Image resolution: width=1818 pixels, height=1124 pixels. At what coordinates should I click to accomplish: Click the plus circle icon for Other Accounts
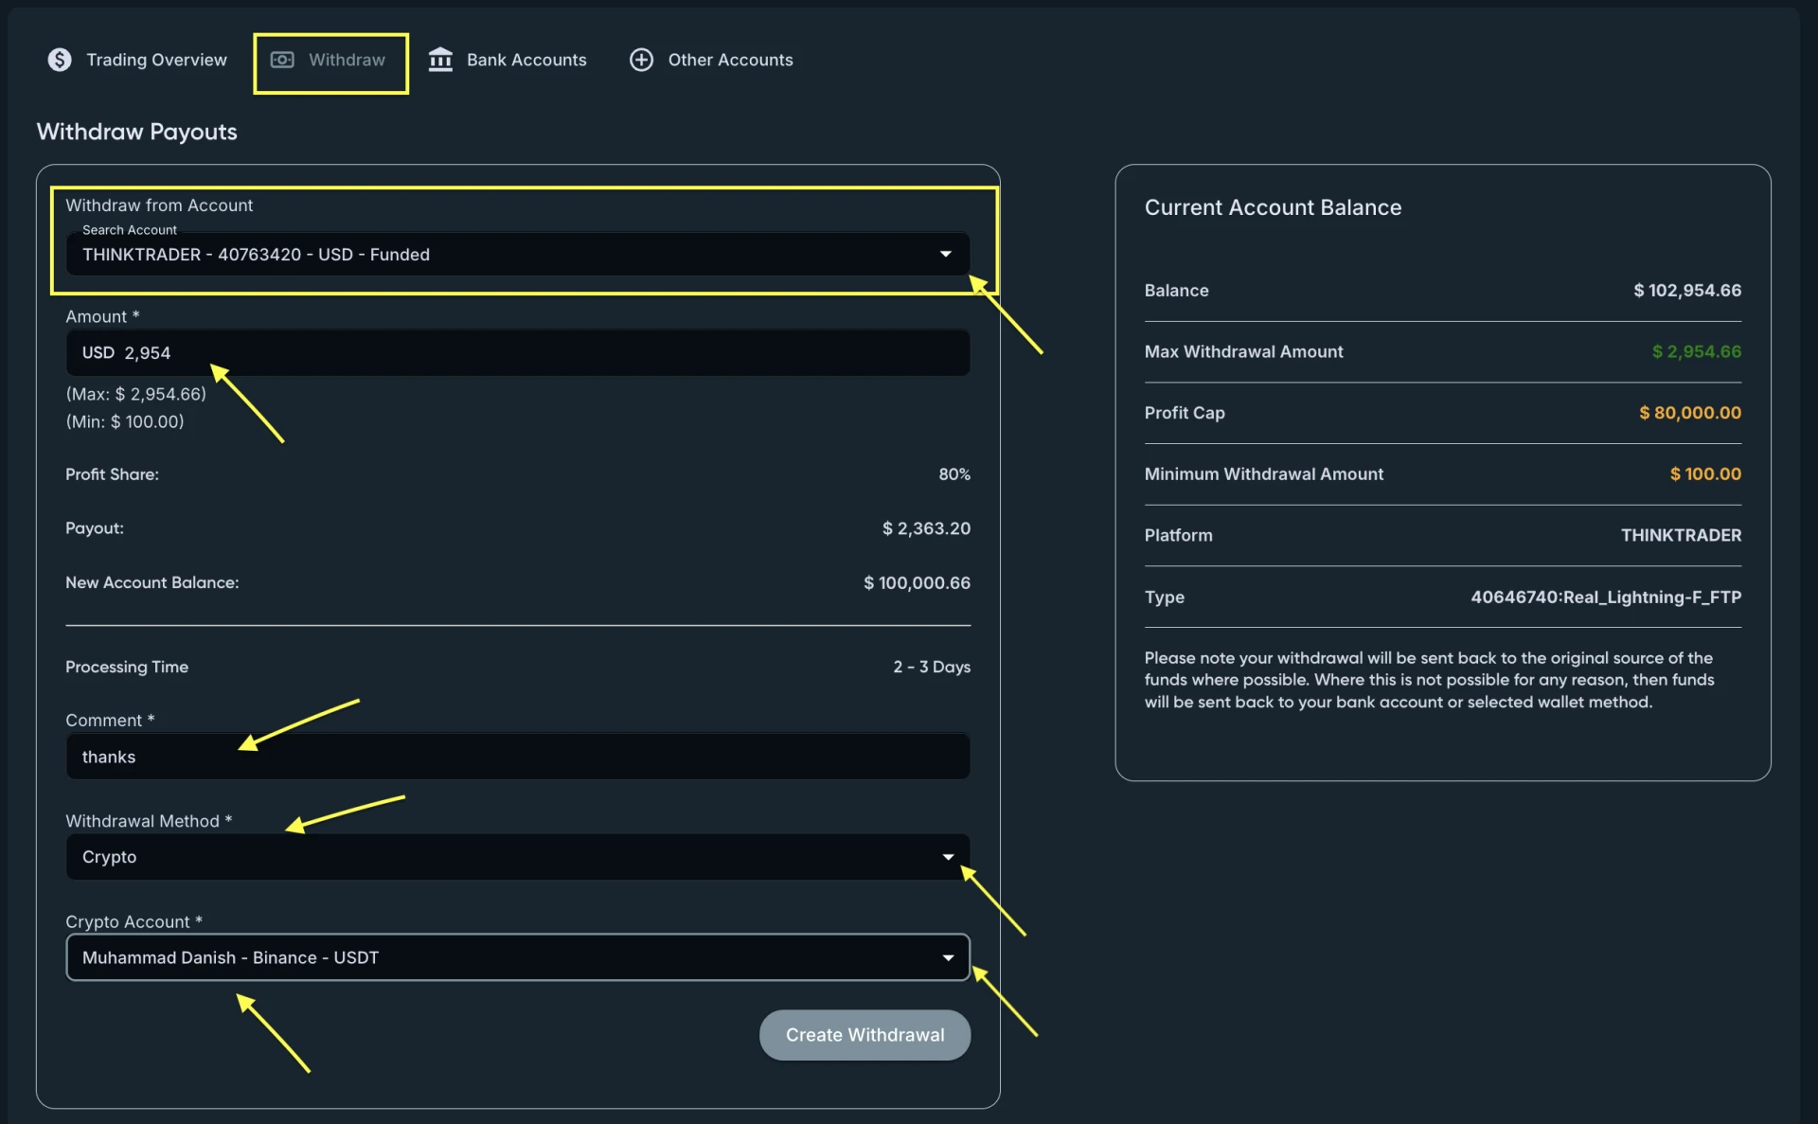(x=641, y=60)
